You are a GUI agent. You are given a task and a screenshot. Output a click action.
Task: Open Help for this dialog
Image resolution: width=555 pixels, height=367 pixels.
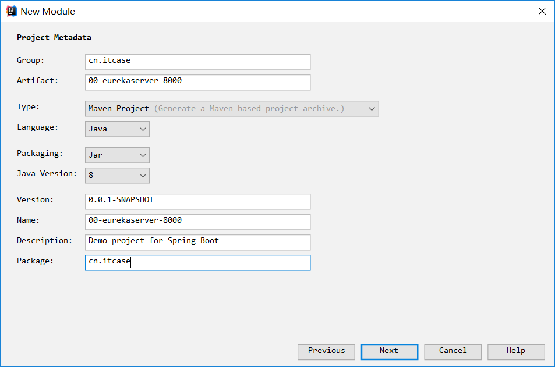(516, 351)
